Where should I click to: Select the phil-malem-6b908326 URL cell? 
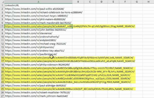coord(38,19)
